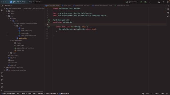Image resolution: width=170 pixels, height=95 pixels.
Task: Switch to the PostService.java tab
Action: tap(122, 6)
